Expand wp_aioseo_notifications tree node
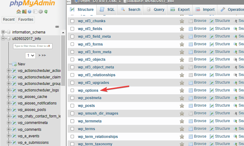The image size is (244, 146). pyautogui.click(x=9, y=103)
